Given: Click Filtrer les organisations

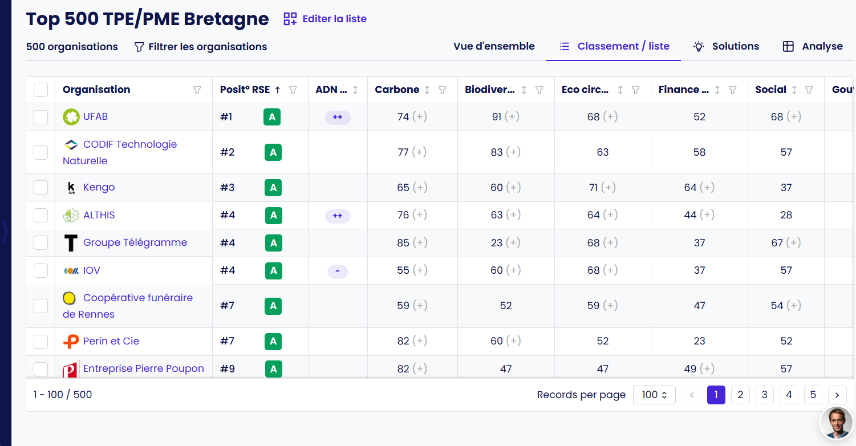Looking at the screenshot, I should (200, 47).
